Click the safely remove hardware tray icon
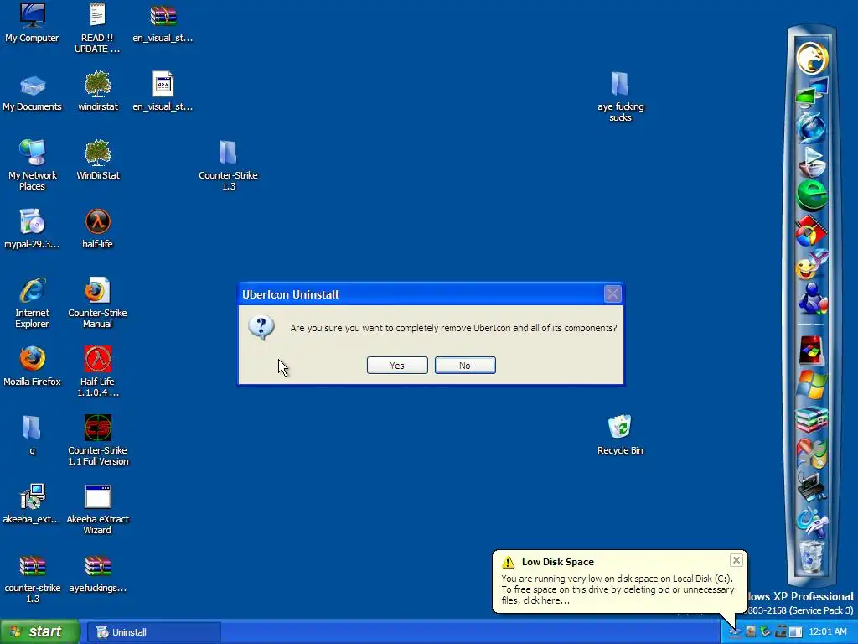This screenshot has width=858, height=644. (x=766, y=632)
